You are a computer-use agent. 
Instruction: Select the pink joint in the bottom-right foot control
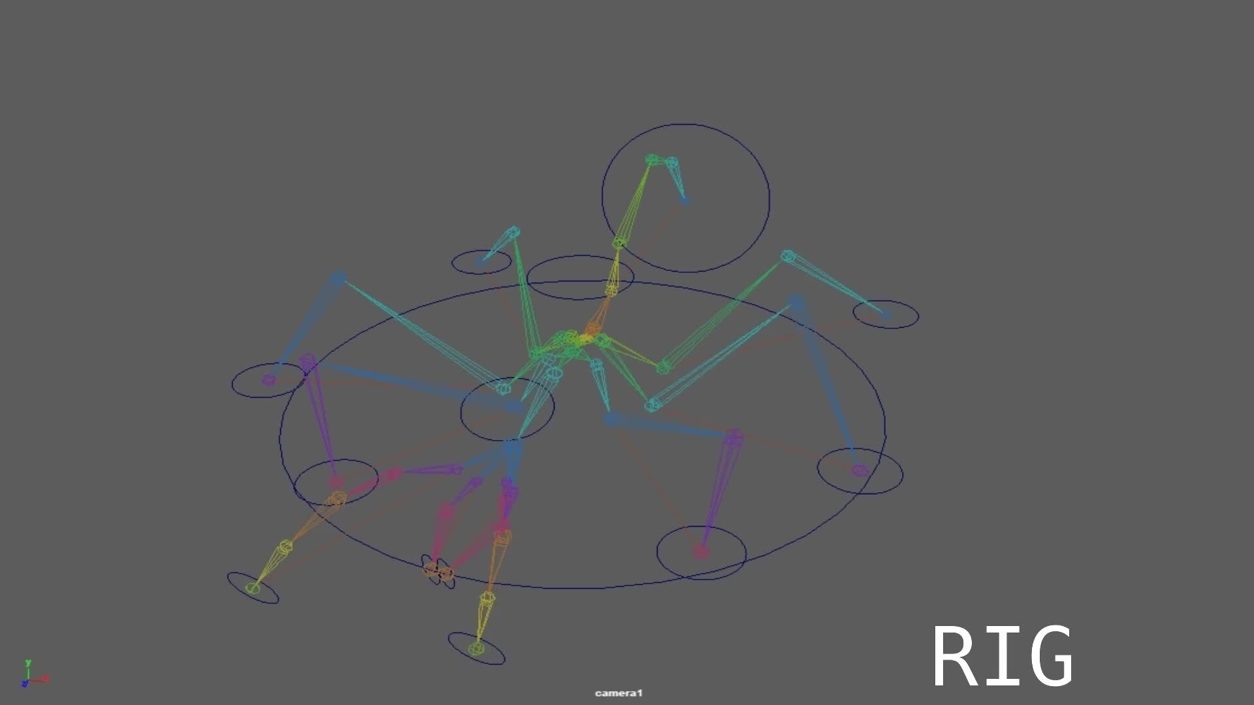[701, 552]
